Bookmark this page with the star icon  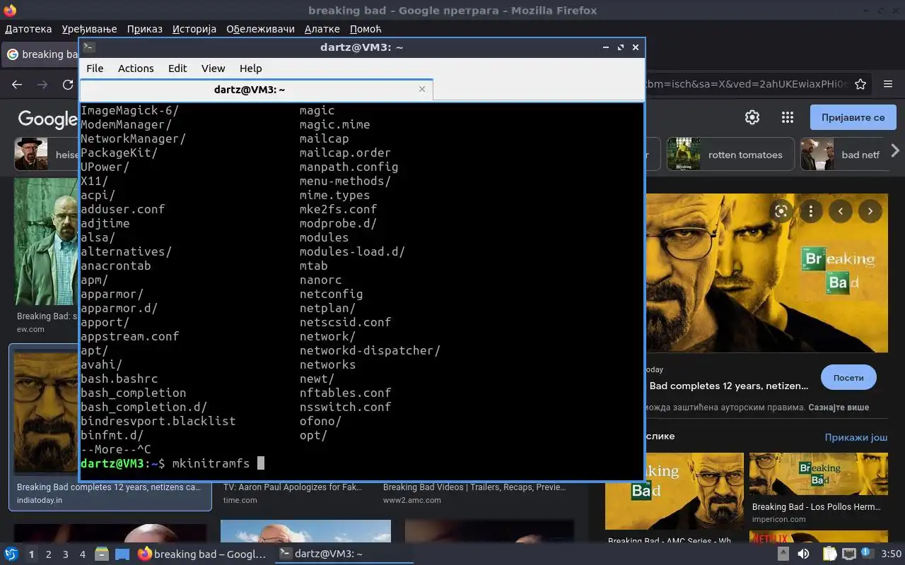[x=860, y=84]
